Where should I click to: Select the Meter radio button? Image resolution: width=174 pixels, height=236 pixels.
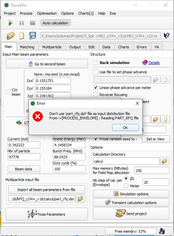pos(126,186)
